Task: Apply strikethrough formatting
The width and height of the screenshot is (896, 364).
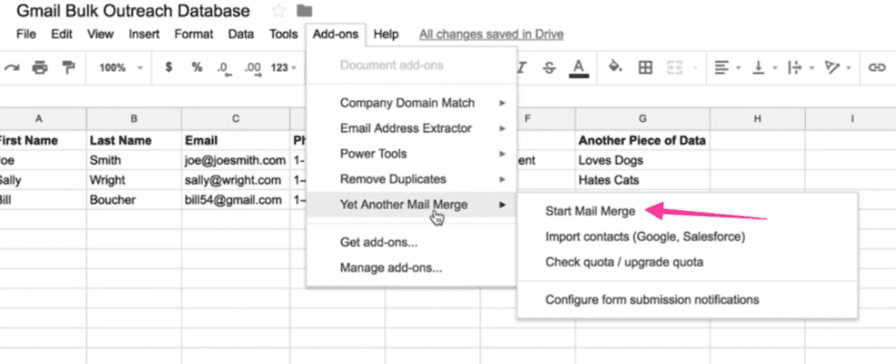Action: tap(549, 67)
